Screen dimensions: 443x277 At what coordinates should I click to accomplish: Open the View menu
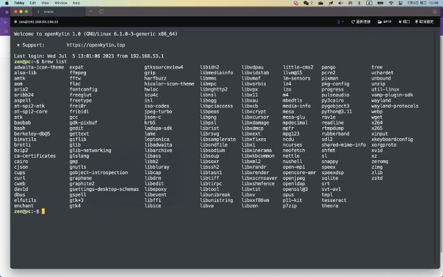(45, 3)
